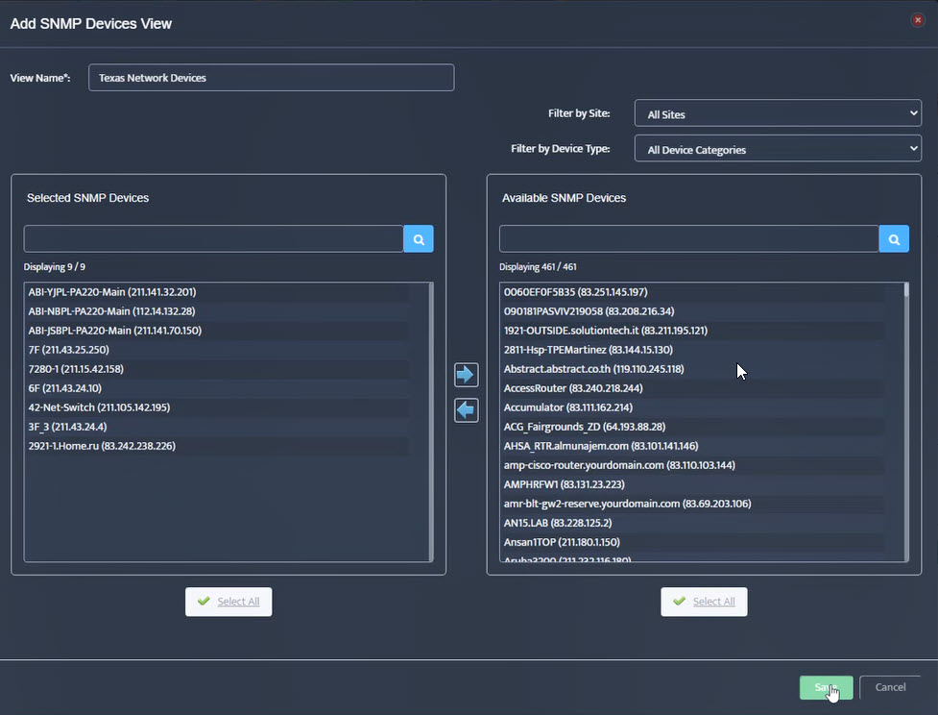
Task: Click the left arrow move-devices icon
Action: (x=466, y=410)
